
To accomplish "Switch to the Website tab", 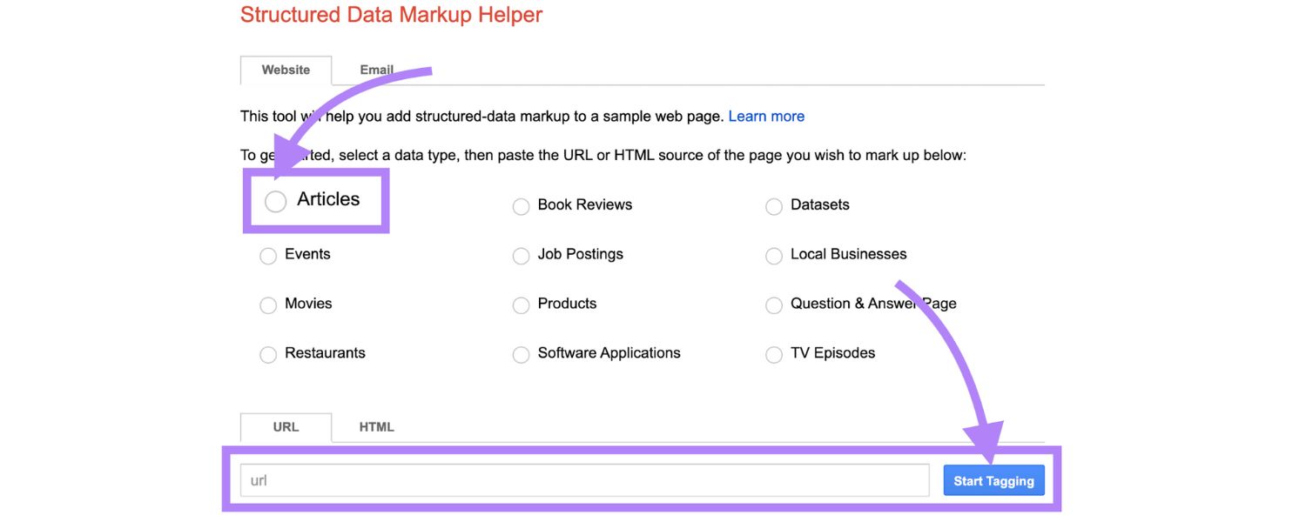I will pos(286,70).
